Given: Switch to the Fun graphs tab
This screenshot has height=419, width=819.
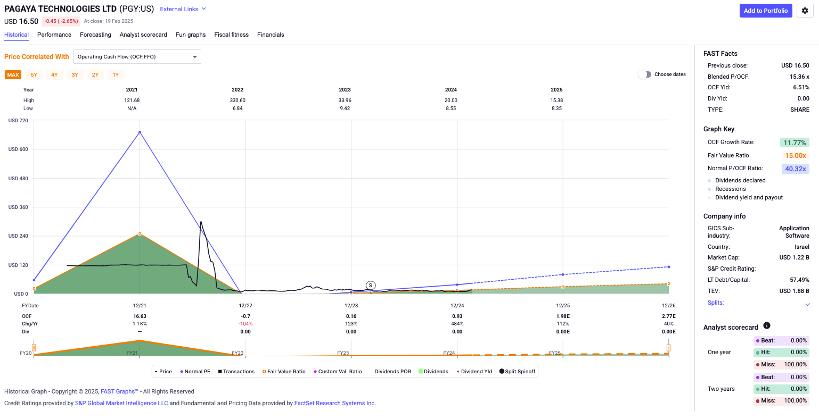Looking at the screenshot, I should coord(190,35).
